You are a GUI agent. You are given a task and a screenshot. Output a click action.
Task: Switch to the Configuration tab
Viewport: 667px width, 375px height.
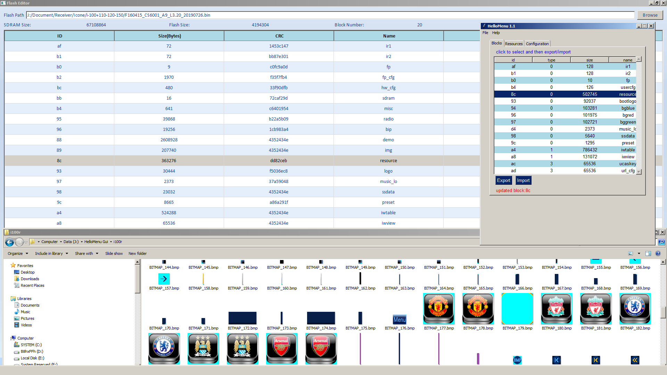click(x=537, y=44)
